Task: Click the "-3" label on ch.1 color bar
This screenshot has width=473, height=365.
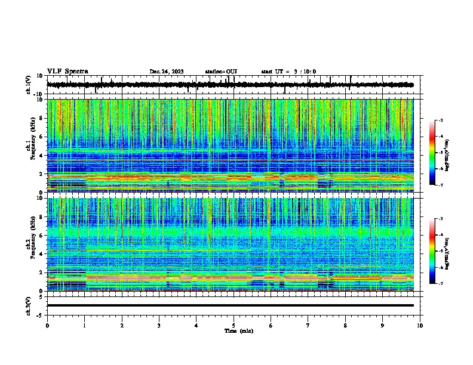Action: pos(440,120)
